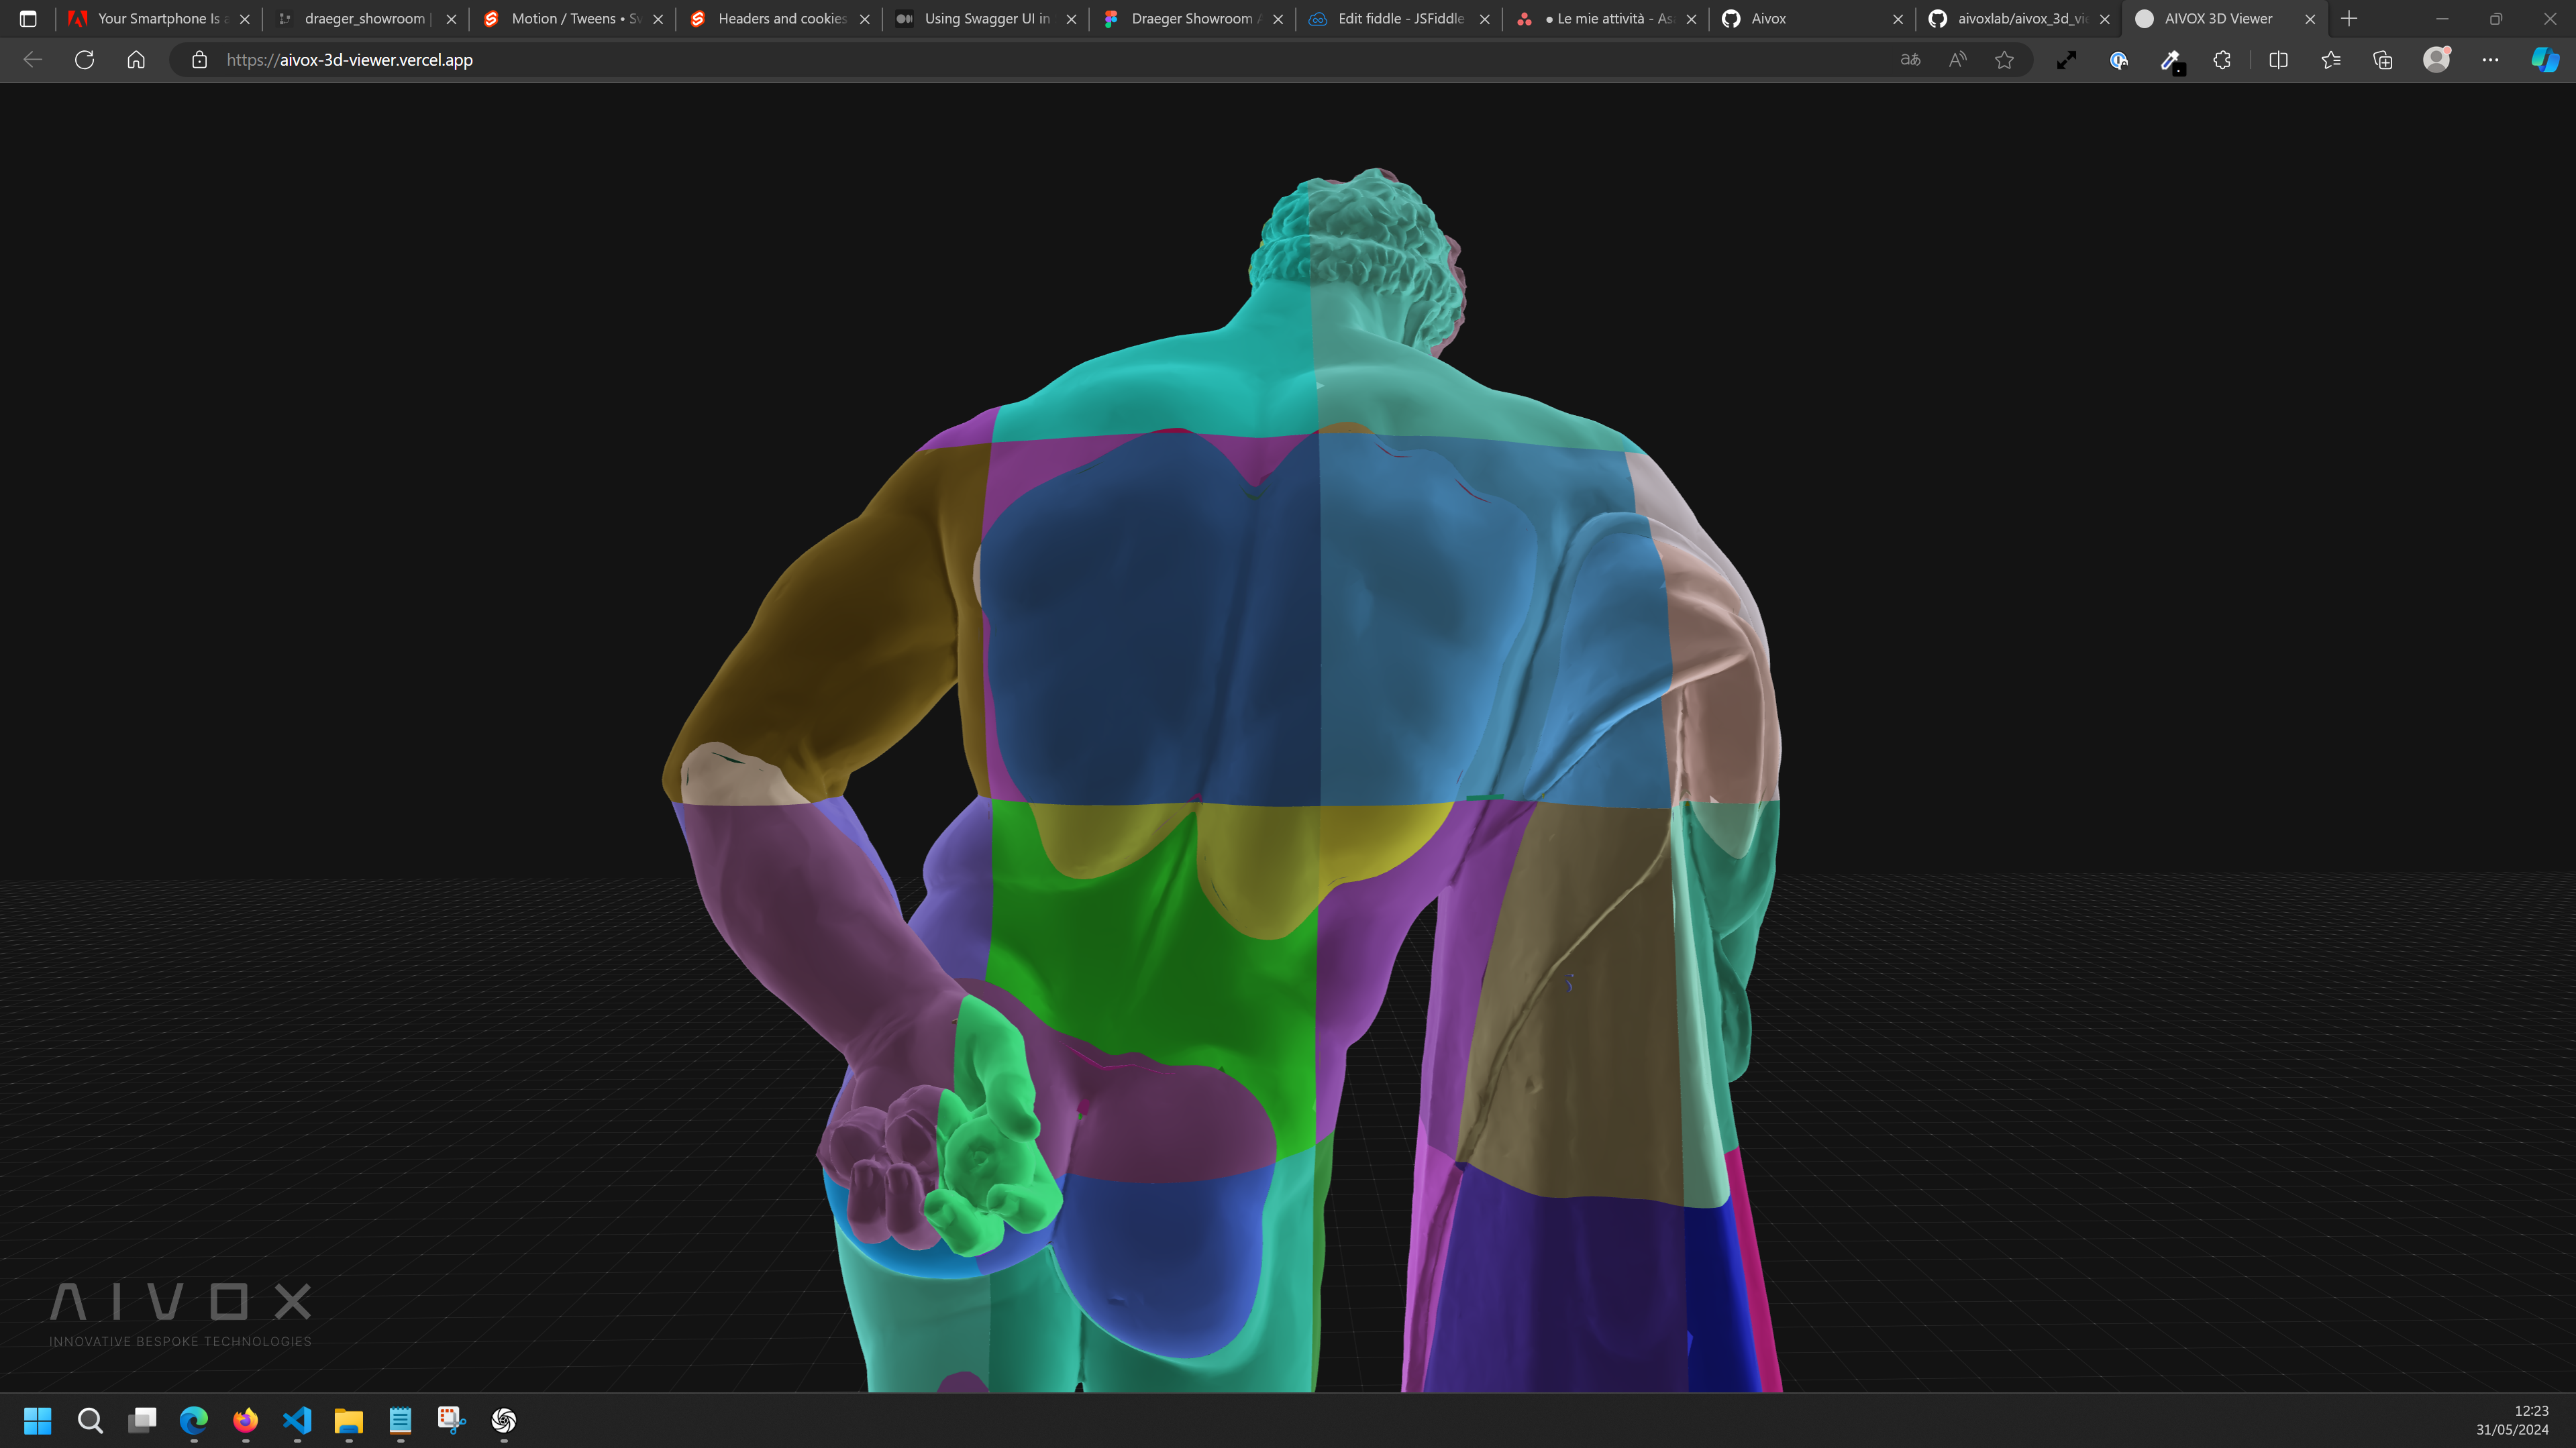
Task: Toggle split screen view in Edge toolbar
Action: point(2278,60)
